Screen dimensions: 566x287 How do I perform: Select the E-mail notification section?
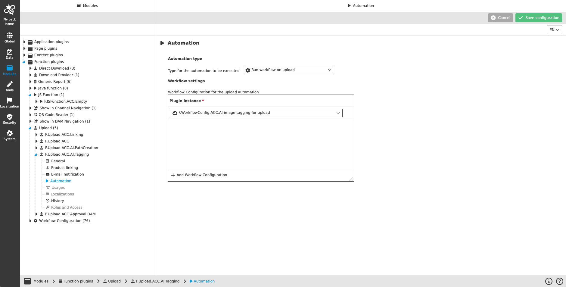coord(67,174)
